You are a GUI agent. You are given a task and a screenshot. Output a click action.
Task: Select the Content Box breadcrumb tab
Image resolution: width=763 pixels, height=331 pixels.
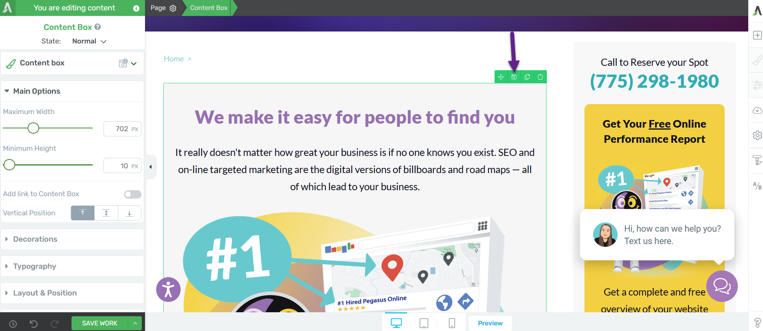tap(209, 8)
